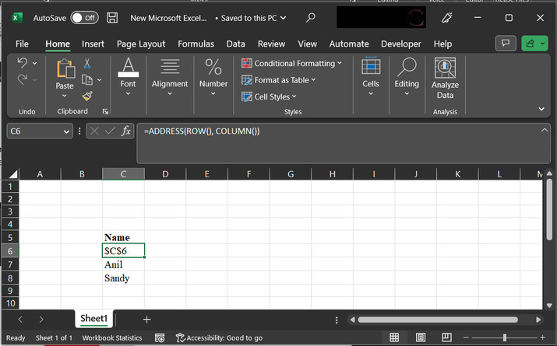Select the cell containing Name
Viewport: 557px width, 346px height.
click(x=123, y=237)
